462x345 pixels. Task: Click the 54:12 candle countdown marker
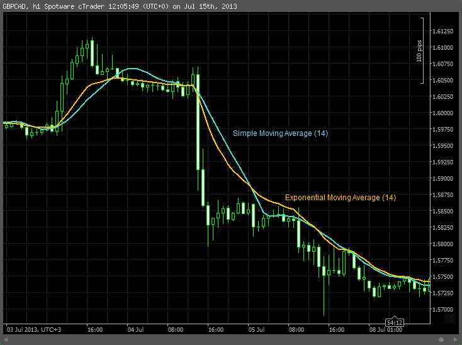click(395, 322)
